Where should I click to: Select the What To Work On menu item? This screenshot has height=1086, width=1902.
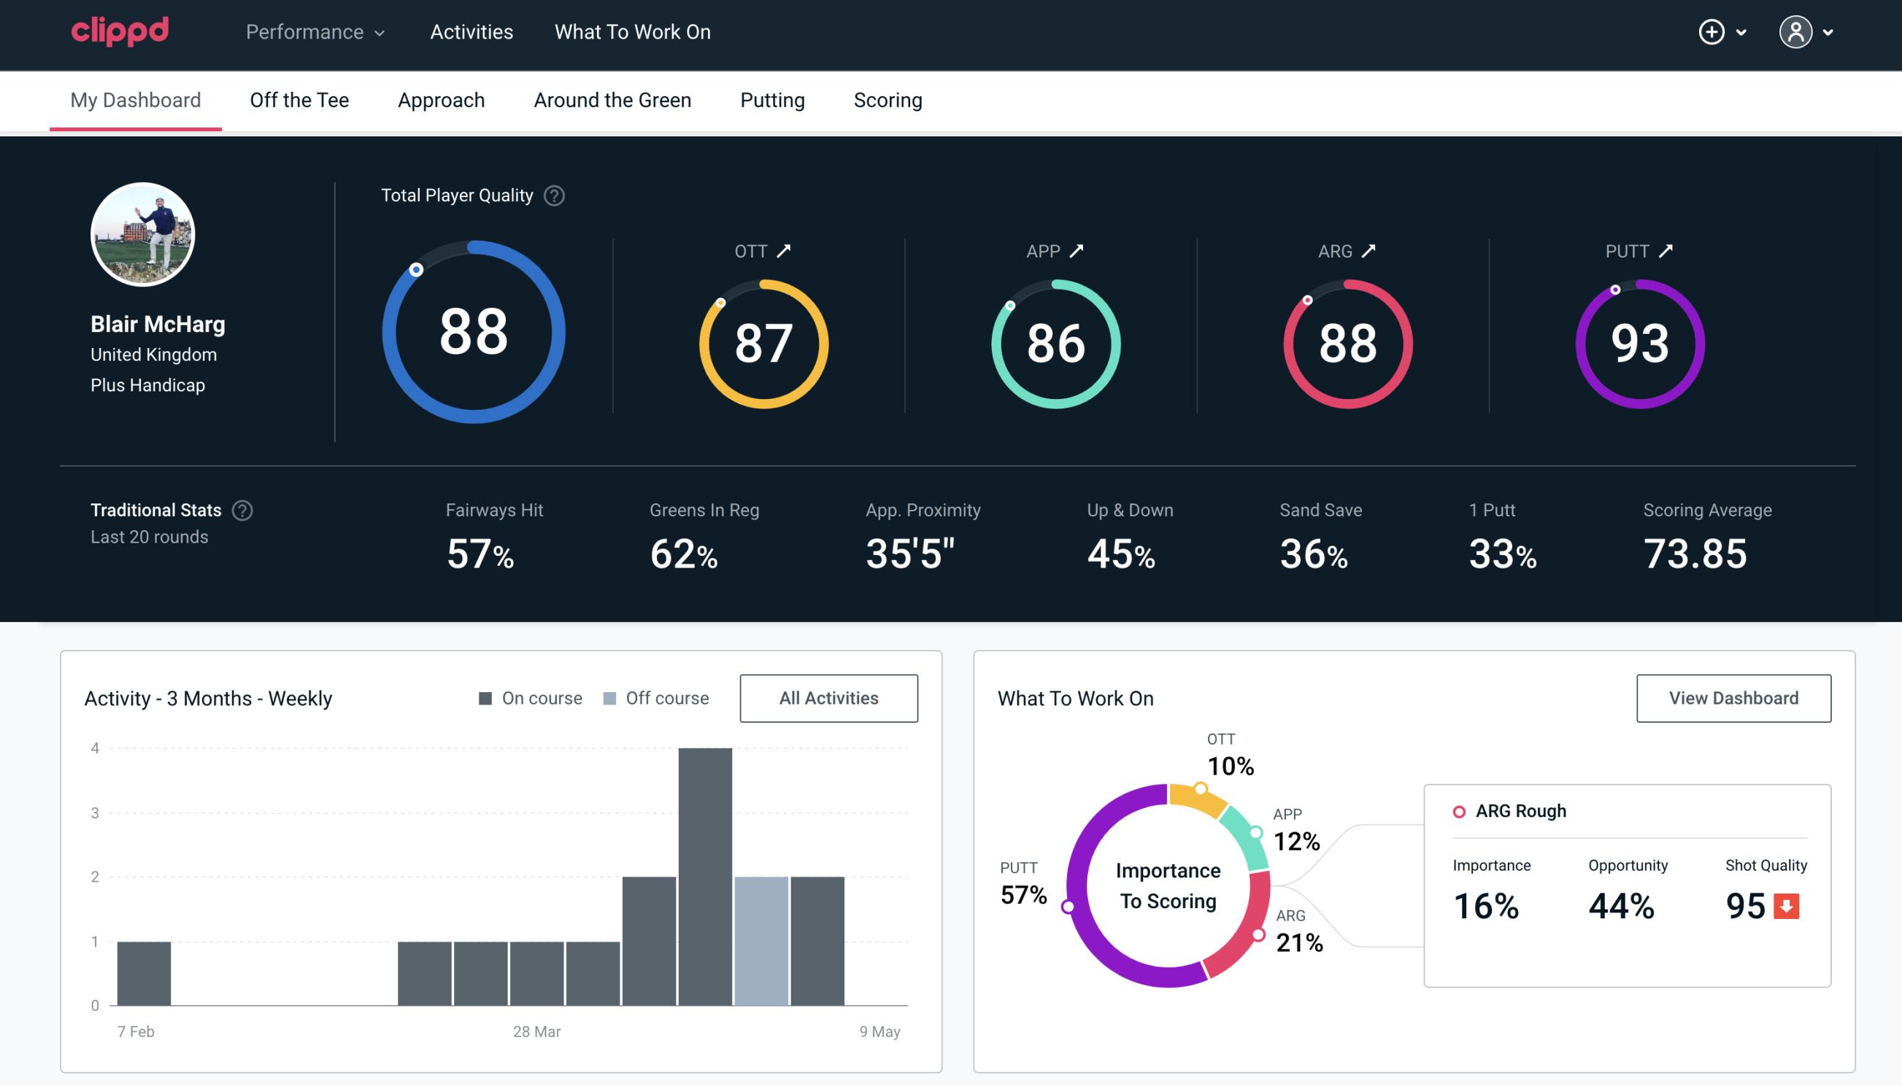click(632, 33)
